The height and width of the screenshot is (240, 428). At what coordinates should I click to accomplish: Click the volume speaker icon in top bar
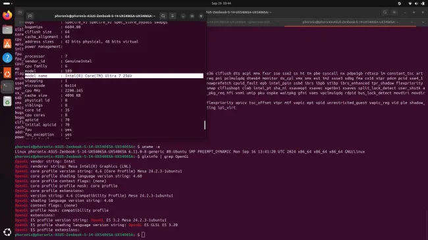click(x=416, y=3)
